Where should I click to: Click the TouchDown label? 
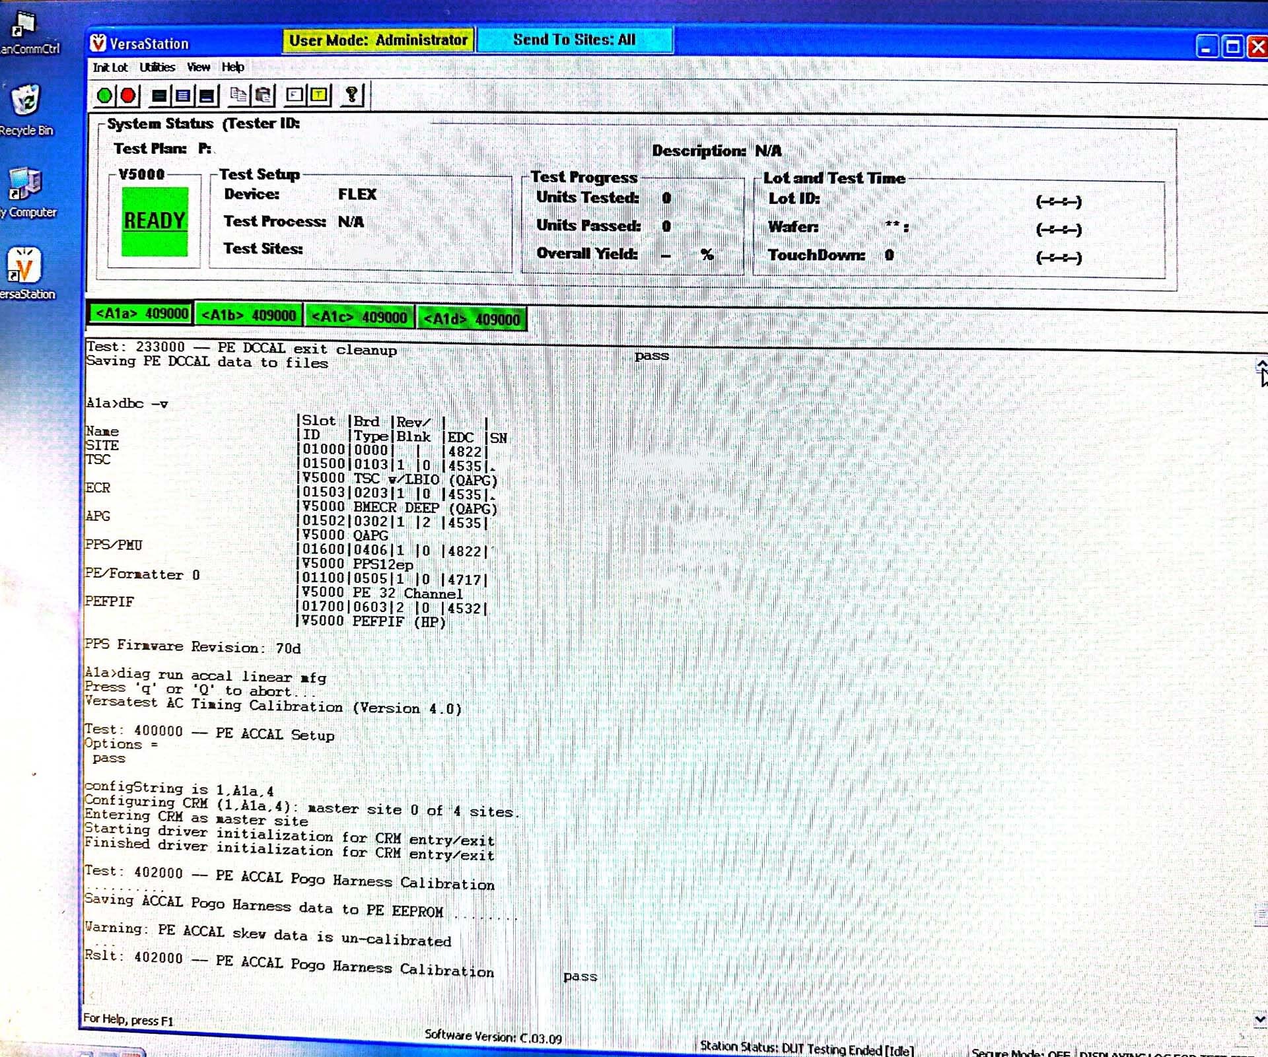pos(816,255)
